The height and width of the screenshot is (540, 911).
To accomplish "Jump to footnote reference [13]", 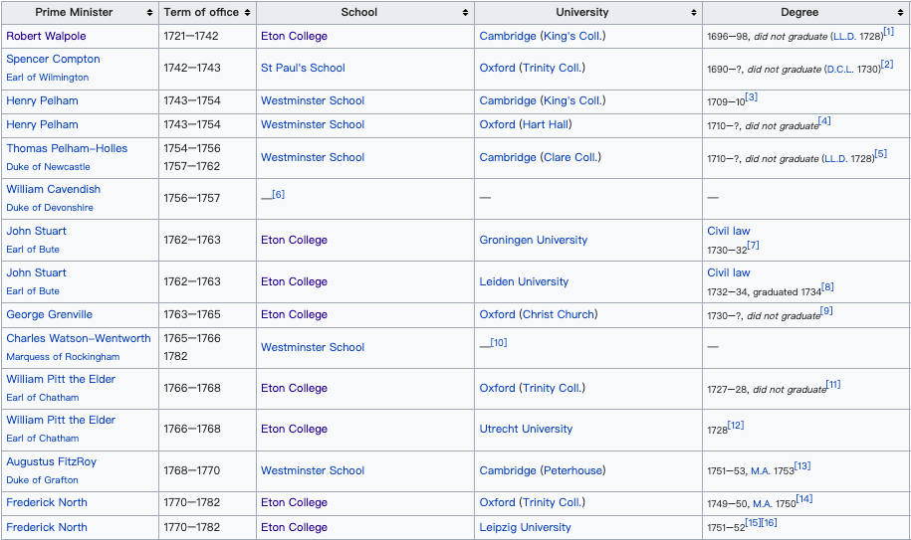I will click(802, 465).
